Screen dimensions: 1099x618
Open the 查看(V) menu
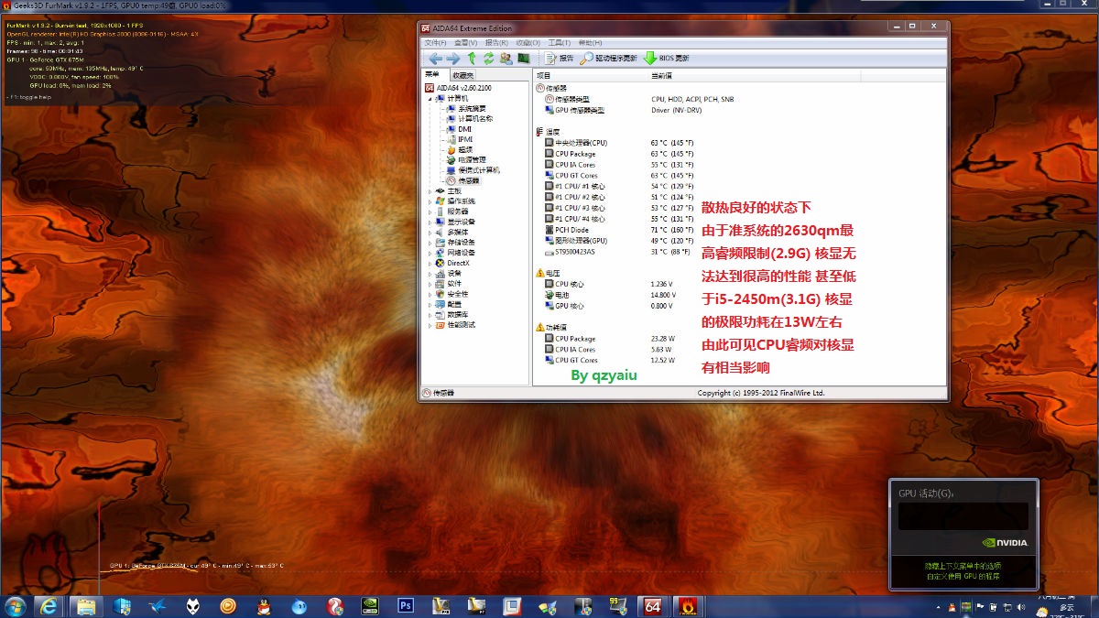466,42
